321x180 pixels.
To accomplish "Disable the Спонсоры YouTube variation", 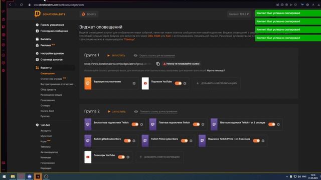I will tap(121, 157).
